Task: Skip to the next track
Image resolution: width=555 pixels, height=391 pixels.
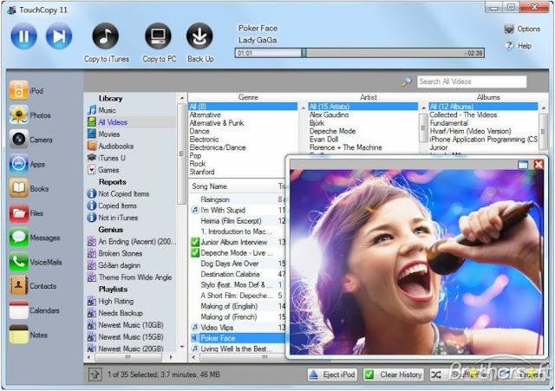Action: click(59, 36)
